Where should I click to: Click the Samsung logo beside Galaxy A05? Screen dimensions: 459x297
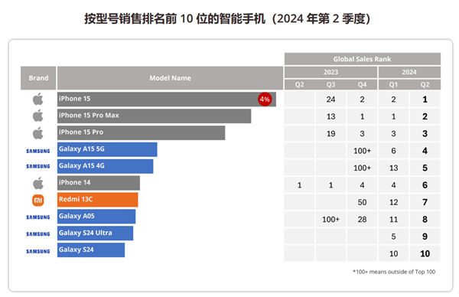(38, 217)
